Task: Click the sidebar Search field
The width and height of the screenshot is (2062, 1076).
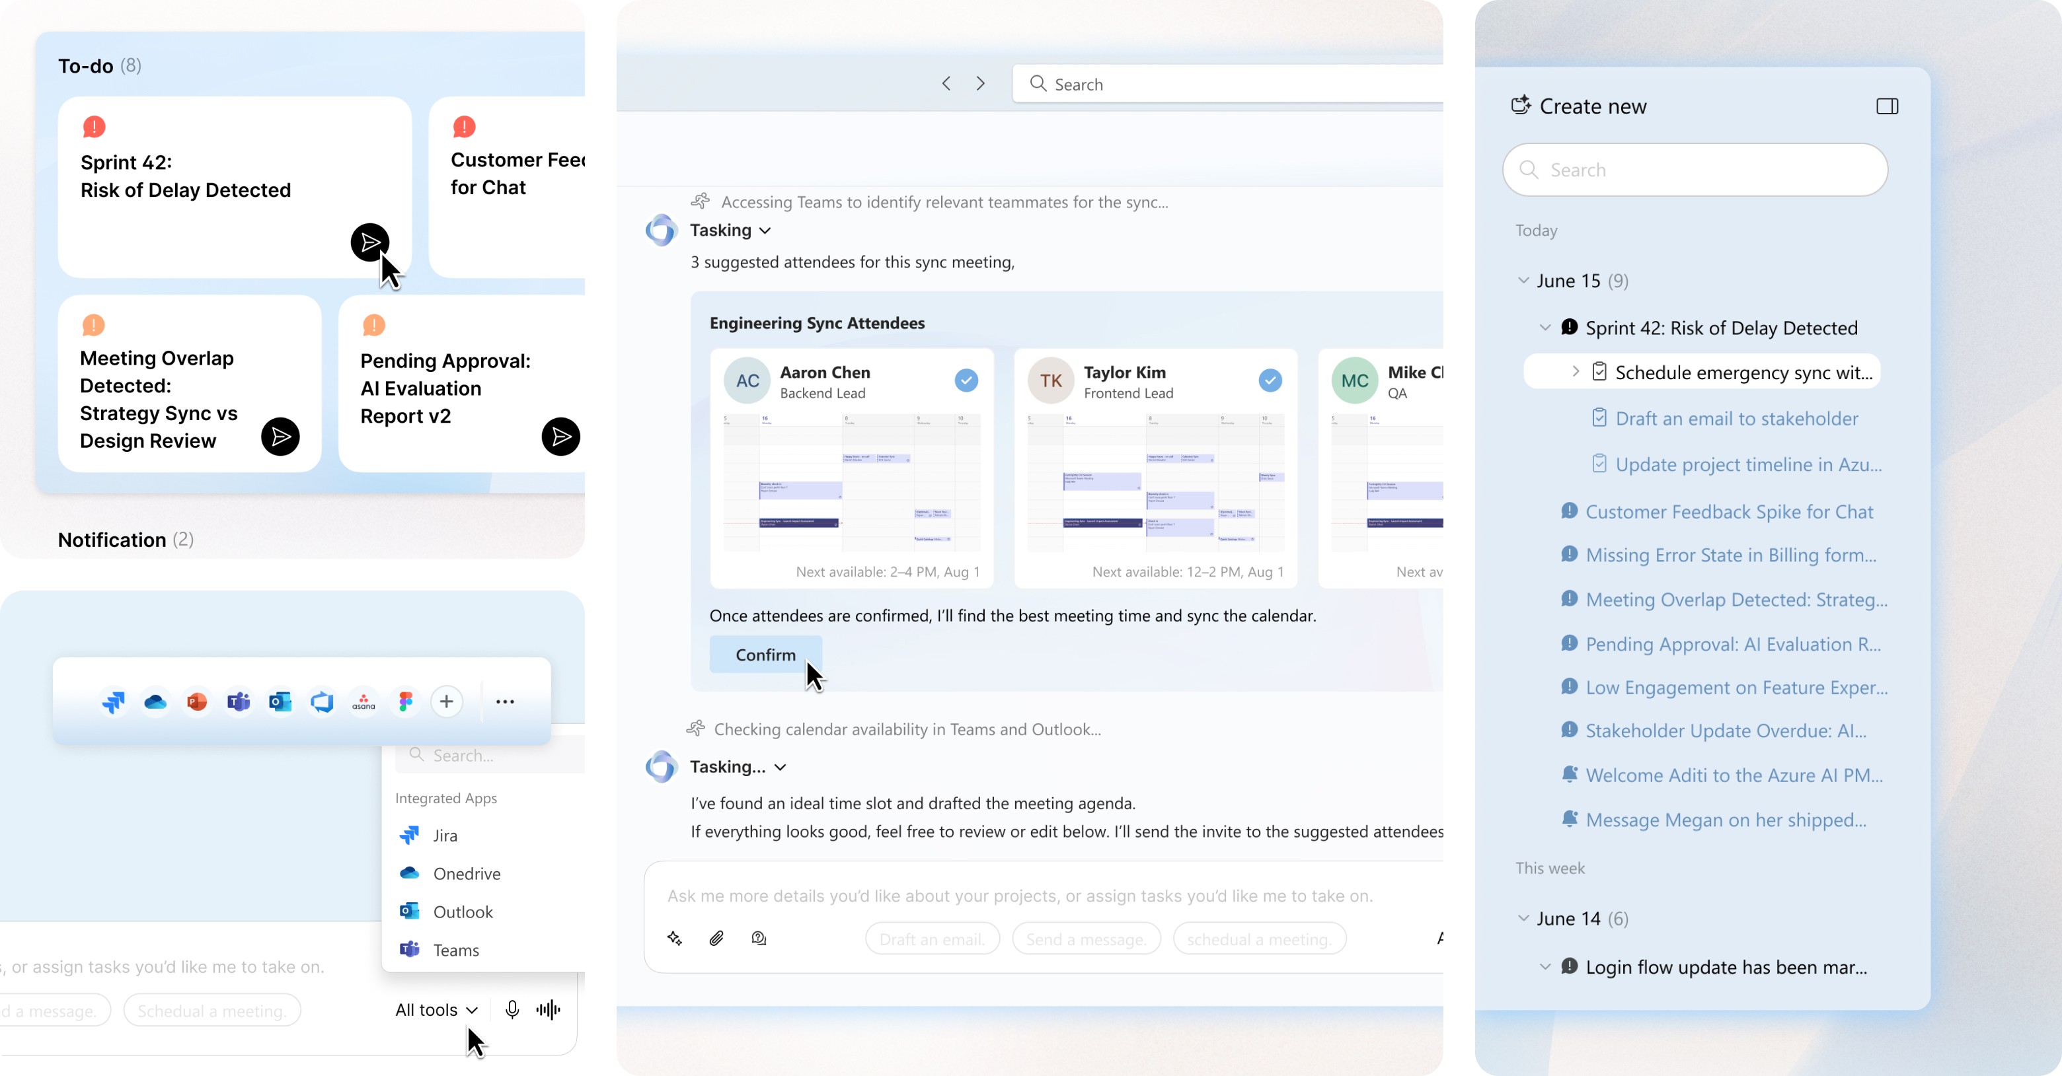Action: (1695, 170)
